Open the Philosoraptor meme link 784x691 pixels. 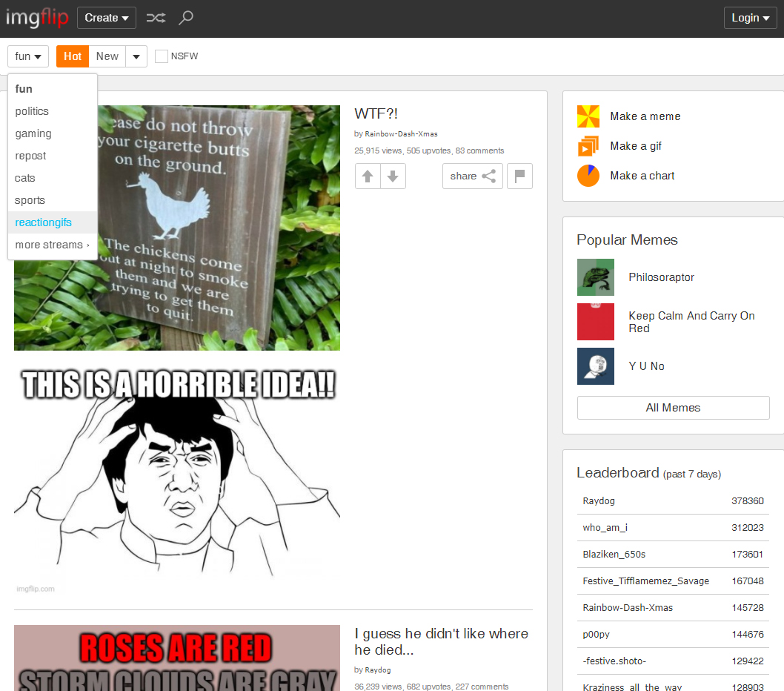661,277
